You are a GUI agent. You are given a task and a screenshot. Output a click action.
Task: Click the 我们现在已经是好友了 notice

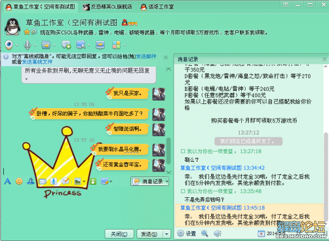248,141
